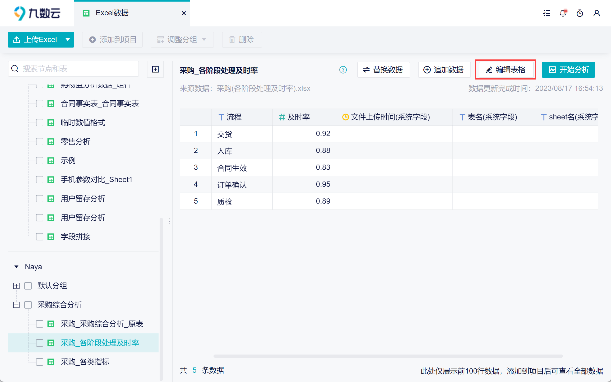
Task: Click the 九数云 logo
Action: point(37,13)
